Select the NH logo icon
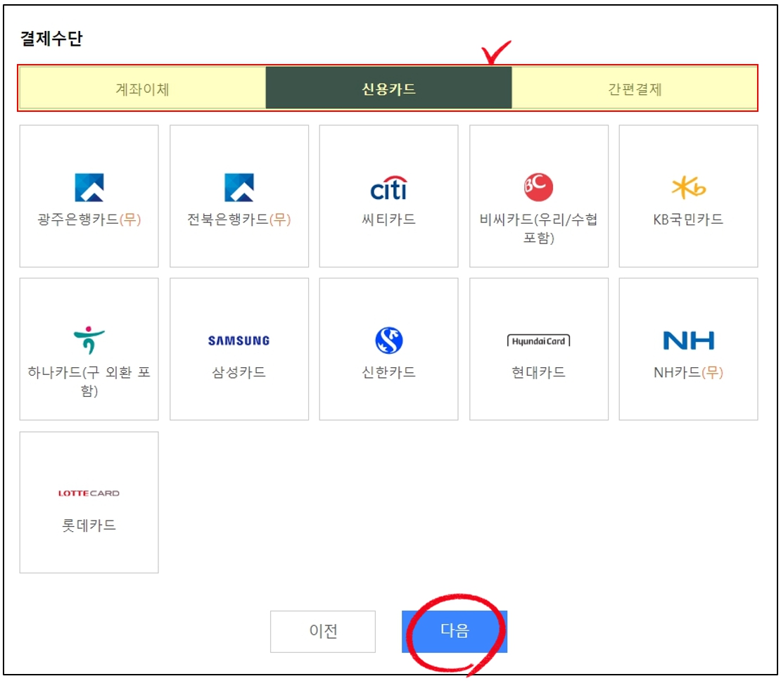Screen dimensions: 781x681 click(688, 340)
